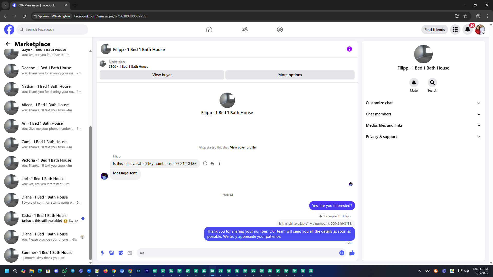Expand the Chat members section
The height and width of the screenshot is (277, 493).
point(423,114)
